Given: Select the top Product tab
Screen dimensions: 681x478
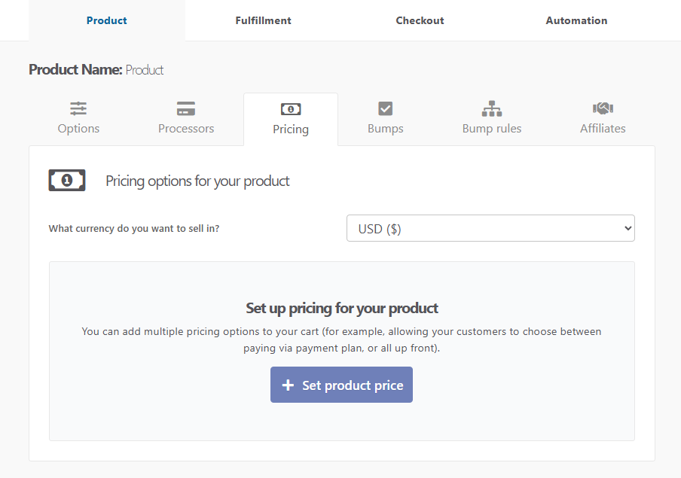Looking at the screenshot, I should [x=106, y=20].
